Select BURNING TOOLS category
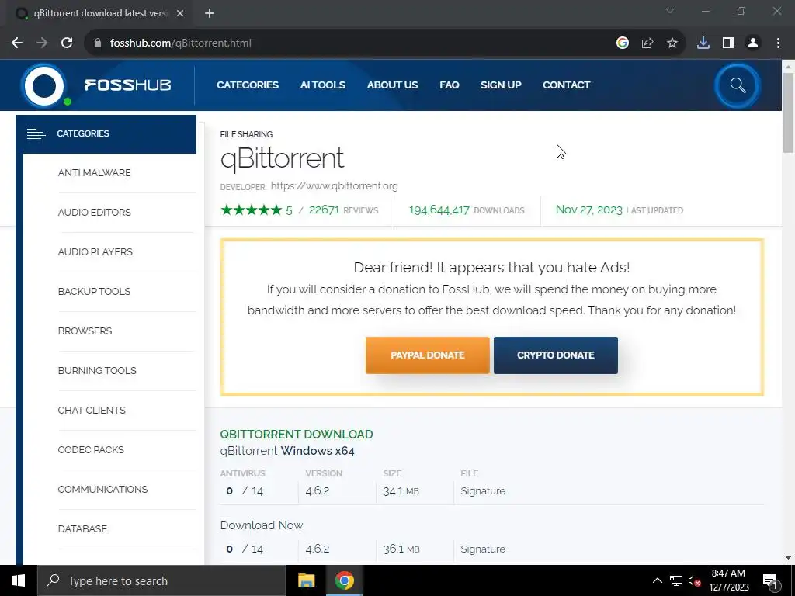 click(x=97, y=370)
